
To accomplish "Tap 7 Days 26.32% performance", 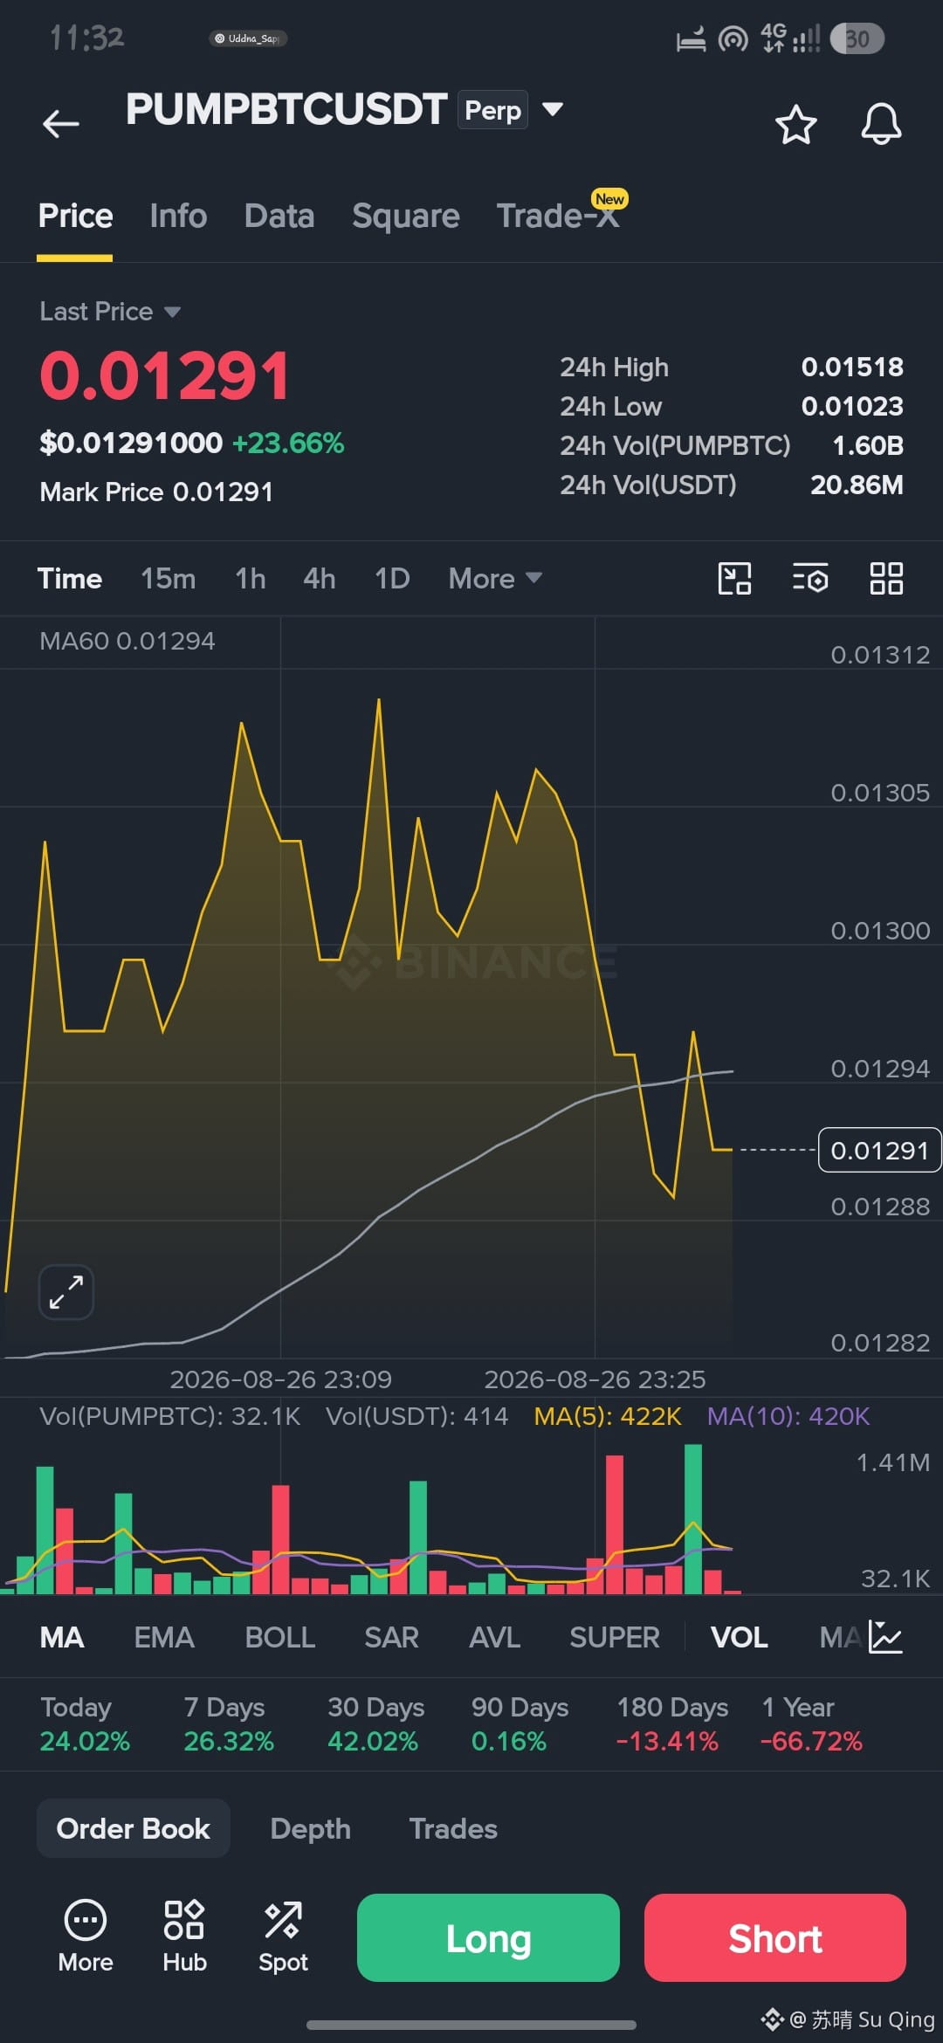I will pos(229,1723).
